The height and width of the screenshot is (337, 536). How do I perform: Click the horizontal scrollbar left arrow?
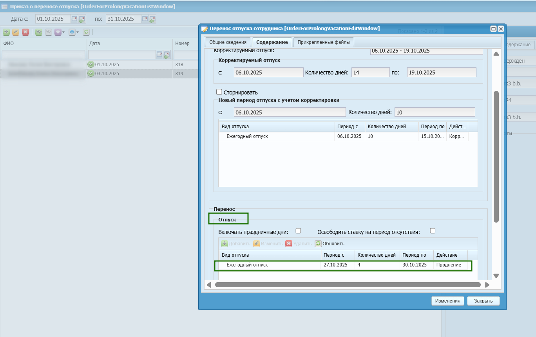point(209,284)
